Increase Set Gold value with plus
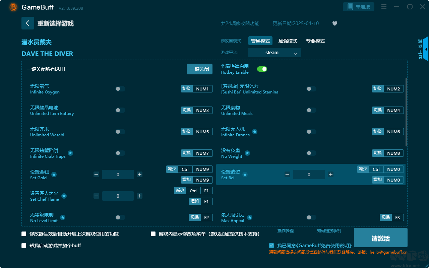The height and width of the screenshot is (268, 429). click(140, 175)
